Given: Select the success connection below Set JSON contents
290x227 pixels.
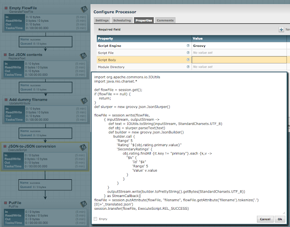Looking at the screenshot, I should pos(45,87).
